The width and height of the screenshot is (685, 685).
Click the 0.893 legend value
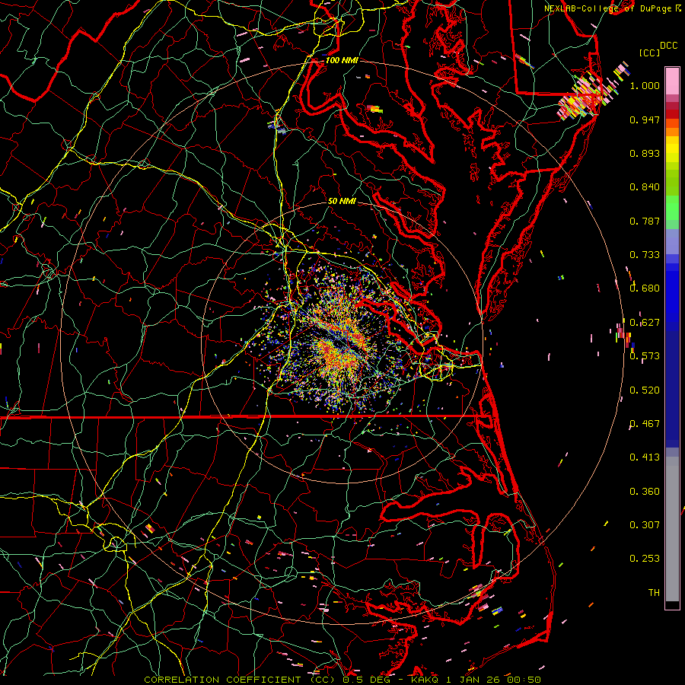coord(645,153)
